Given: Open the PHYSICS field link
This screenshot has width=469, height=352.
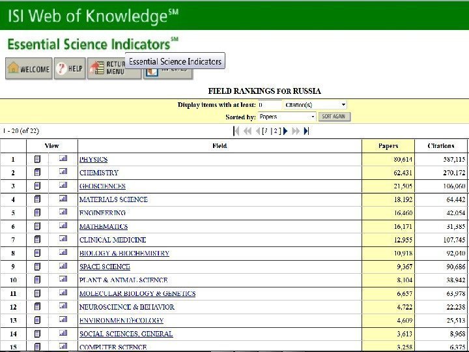Looking at the screenshot, I should [93, 159].
